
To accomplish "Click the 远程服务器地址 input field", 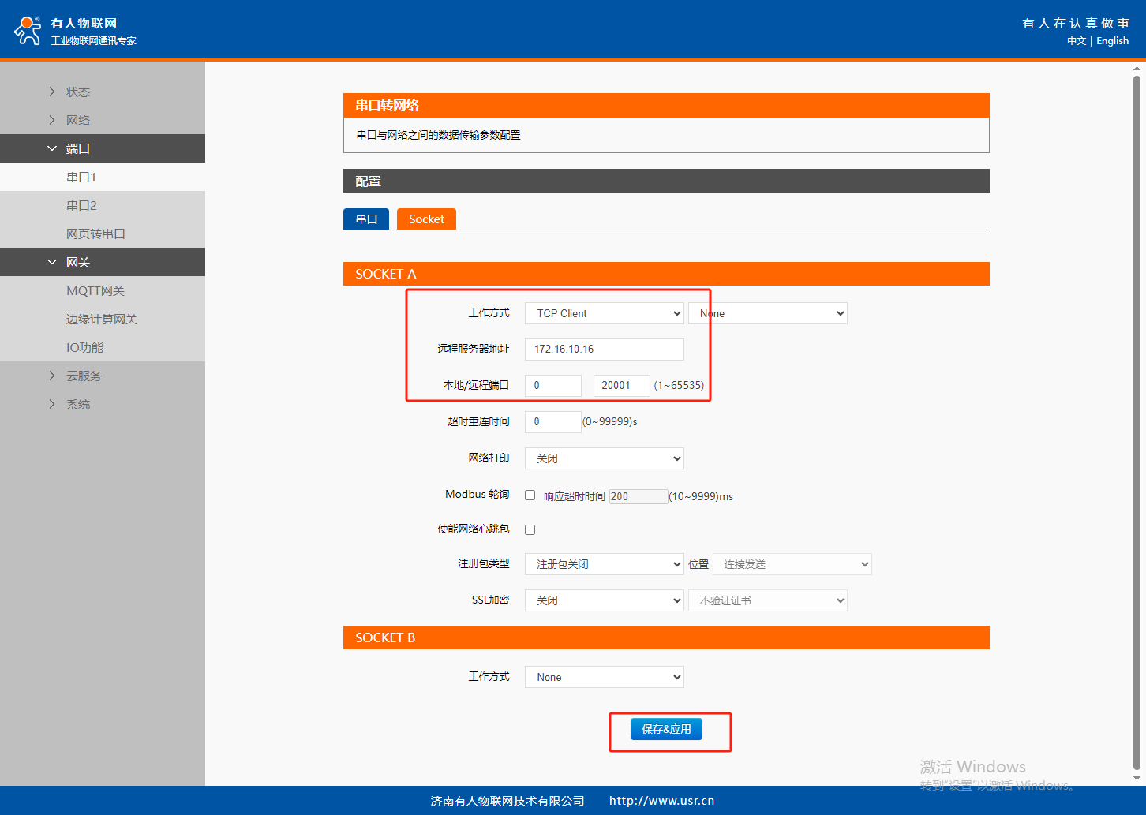I will point(605,349).
